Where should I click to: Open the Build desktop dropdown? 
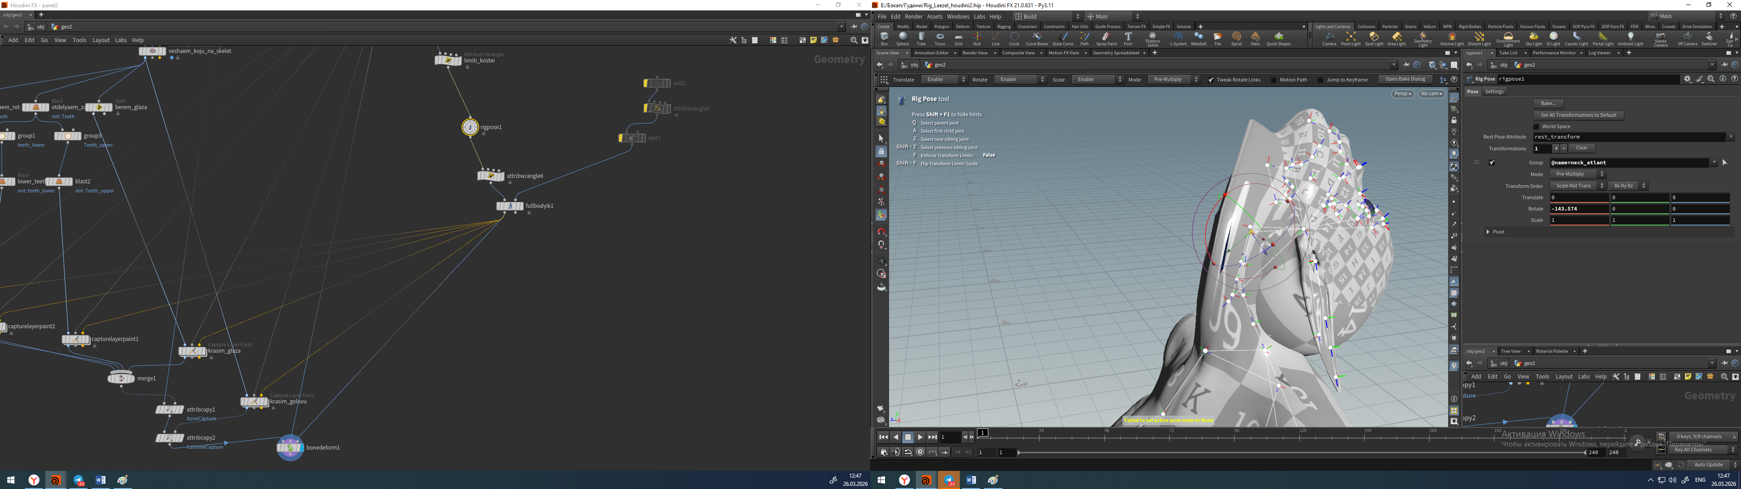(1047, 16)
